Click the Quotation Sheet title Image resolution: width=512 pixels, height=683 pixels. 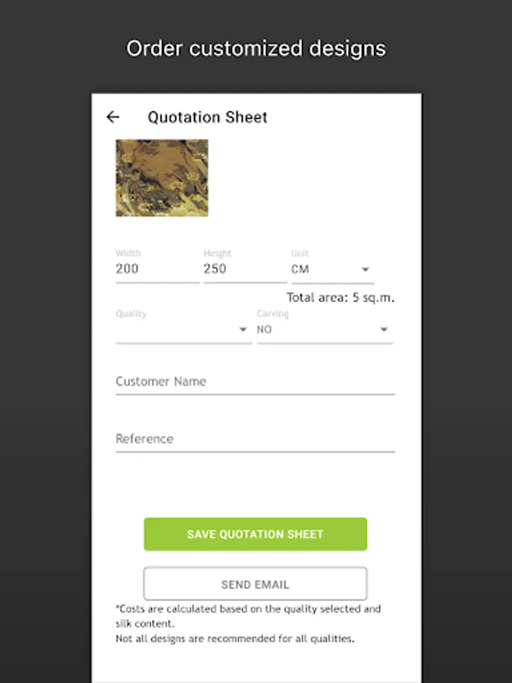click(x=207, y=117)
